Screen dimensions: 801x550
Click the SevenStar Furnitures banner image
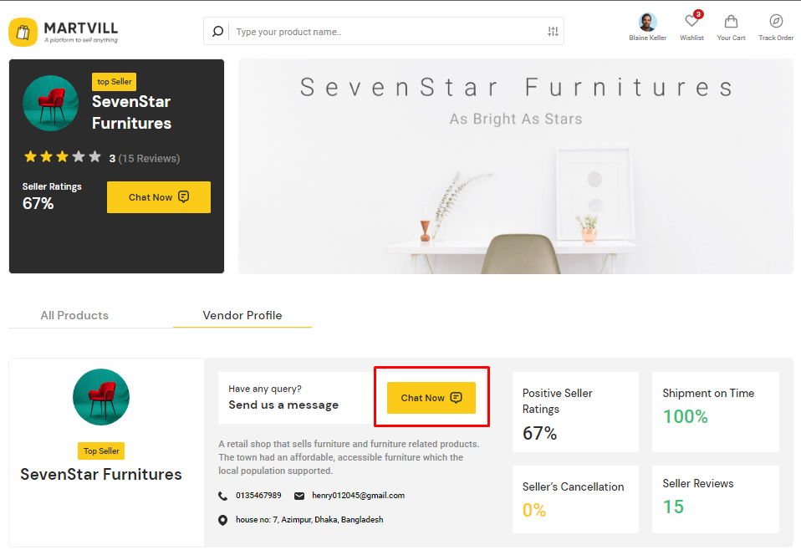coord(515,166)
